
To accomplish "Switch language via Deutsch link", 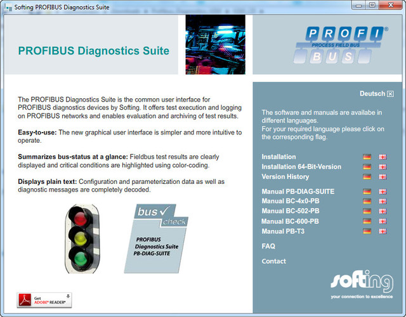I will (x=372, y=94).
